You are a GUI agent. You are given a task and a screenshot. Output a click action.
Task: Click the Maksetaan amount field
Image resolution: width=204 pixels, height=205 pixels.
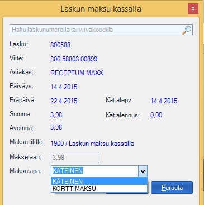pos(75,158)
